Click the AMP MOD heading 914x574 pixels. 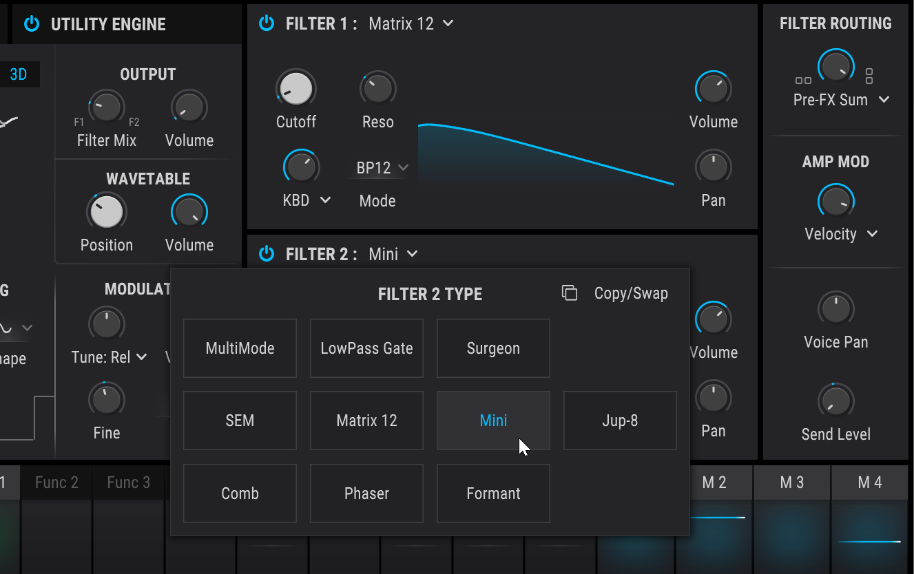[x=835, y=162]
